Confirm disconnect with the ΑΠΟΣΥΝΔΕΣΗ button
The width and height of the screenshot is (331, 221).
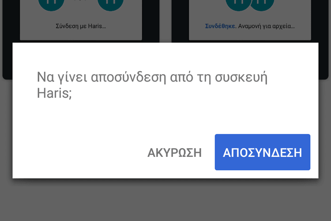[x=263, y=152]
